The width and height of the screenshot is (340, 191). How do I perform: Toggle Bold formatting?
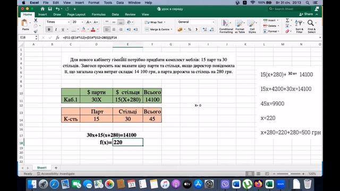[49, 30]
